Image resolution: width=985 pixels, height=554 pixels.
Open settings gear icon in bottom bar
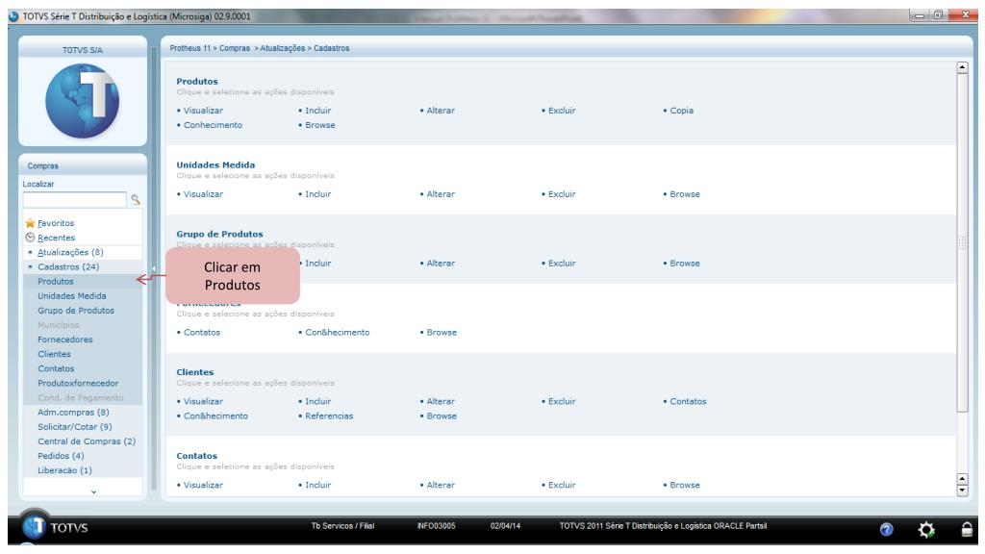(926, 530)
